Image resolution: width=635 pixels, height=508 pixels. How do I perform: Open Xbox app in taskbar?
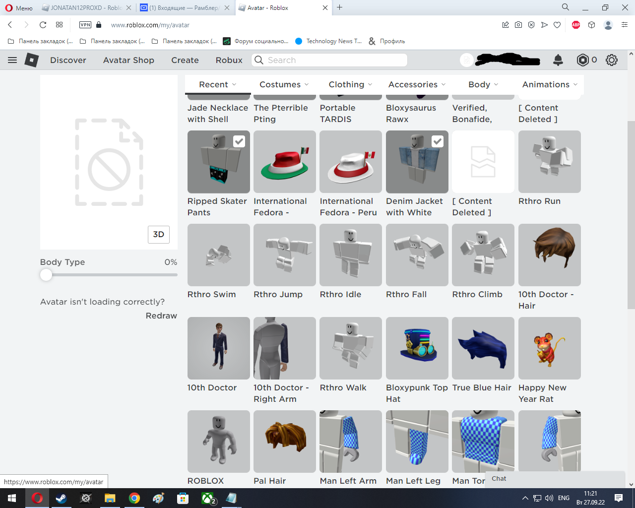208,498
